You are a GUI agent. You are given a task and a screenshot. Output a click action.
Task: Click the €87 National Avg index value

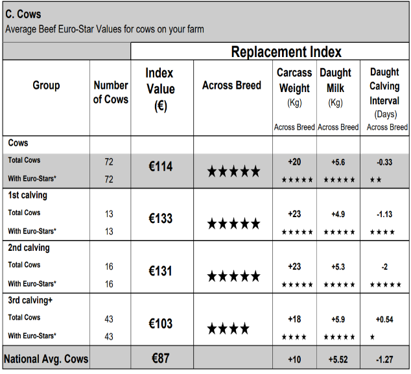click(159, 359)
